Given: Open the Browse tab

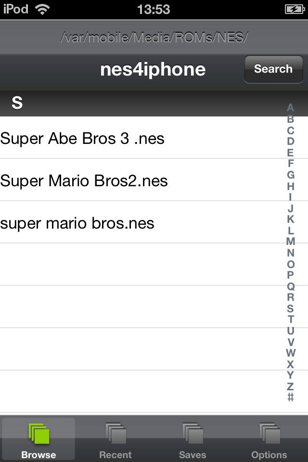Looking at the screenshot, I should [x=38, y=439].
